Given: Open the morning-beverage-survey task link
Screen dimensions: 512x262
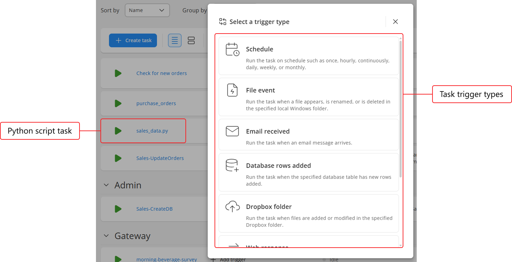Looking at the screenshot, I should (x=167, y=259).
